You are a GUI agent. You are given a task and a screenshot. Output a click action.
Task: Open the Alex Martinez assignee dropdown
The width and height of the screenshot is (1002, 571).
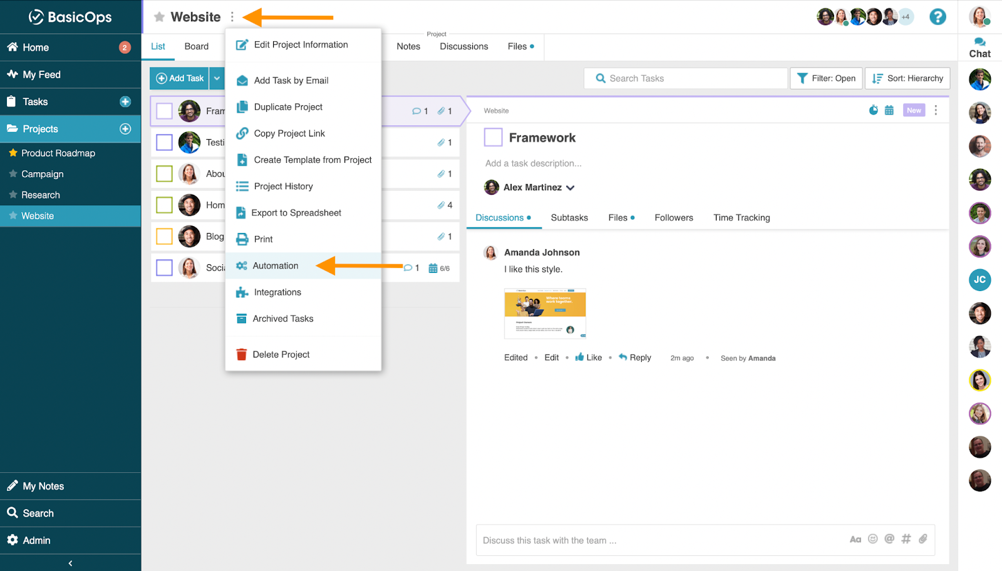point(571,187)
